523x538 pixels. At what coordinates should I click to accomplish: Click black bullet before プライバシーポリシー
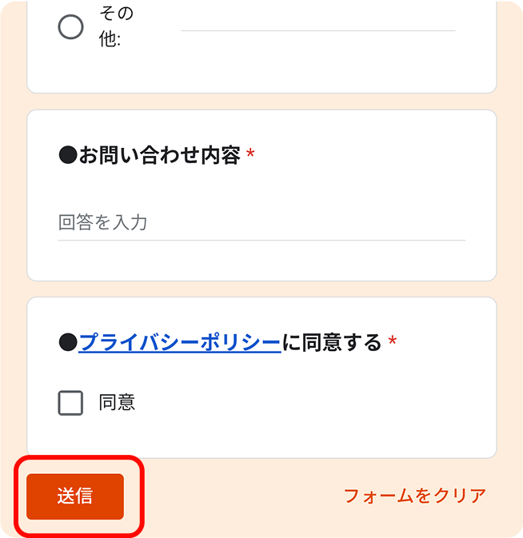click(x=68, y=342)
